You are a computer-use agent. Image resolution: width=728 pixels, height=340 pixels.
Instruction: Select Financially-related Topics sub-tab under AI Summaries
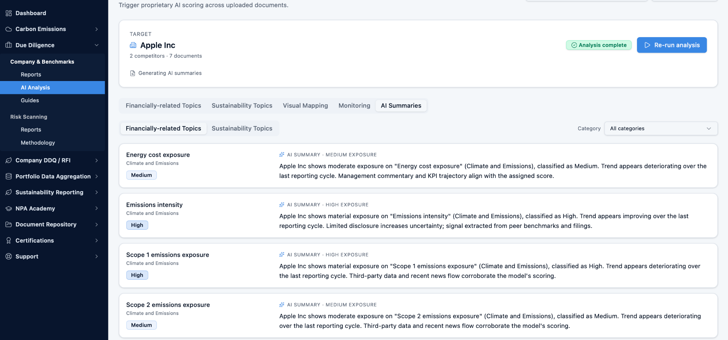(163, 128)
